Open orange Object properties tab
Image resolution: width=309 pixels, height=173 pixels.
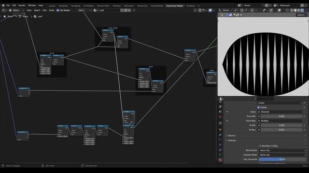point(220,130)
